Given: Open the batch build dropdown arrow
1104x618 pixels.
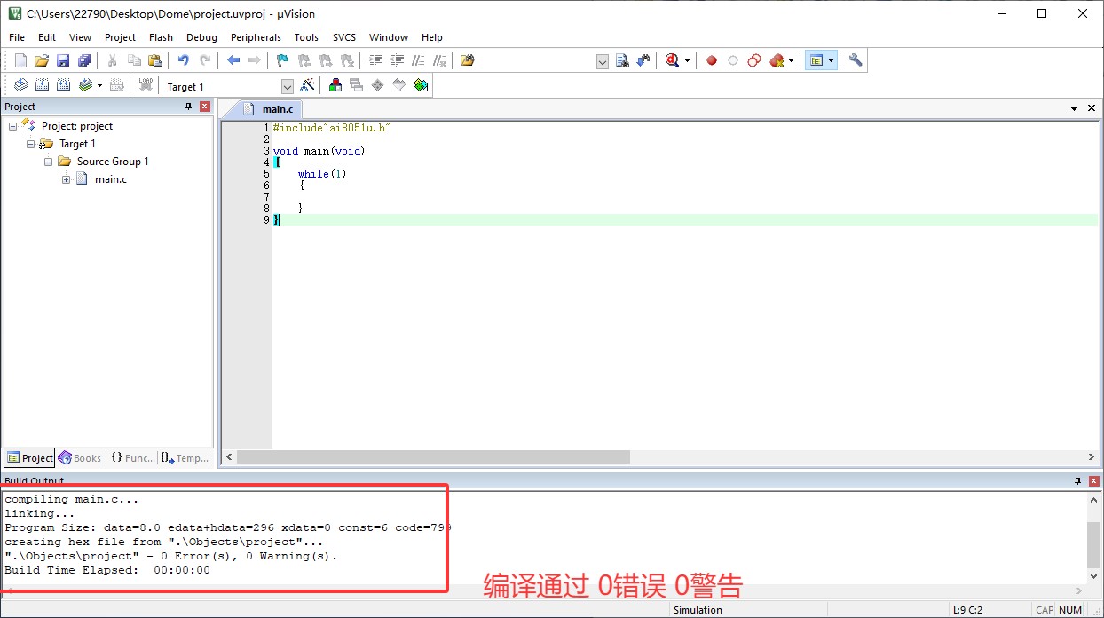Looking at the screenshot, I should pos(99,85).
